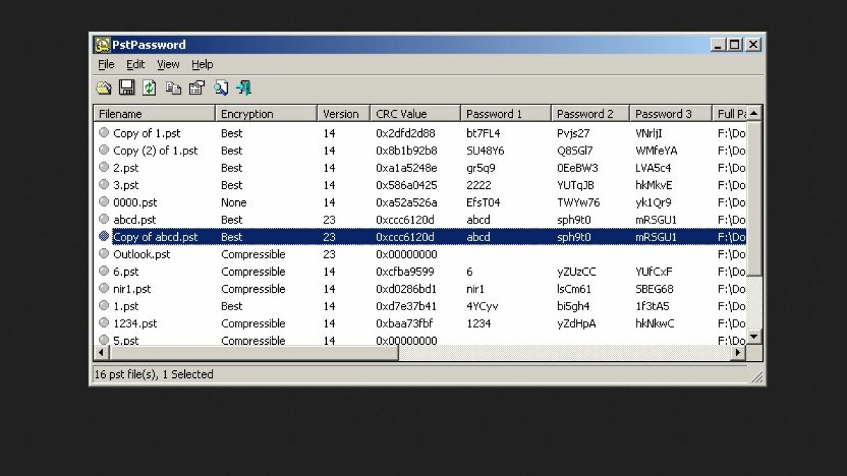Select the Outlook.pst row

[x=142, y=254]
